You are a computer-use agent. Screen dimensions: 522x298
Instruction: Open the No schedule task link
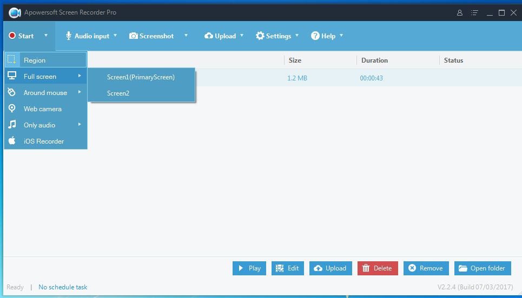coord(63,287)
